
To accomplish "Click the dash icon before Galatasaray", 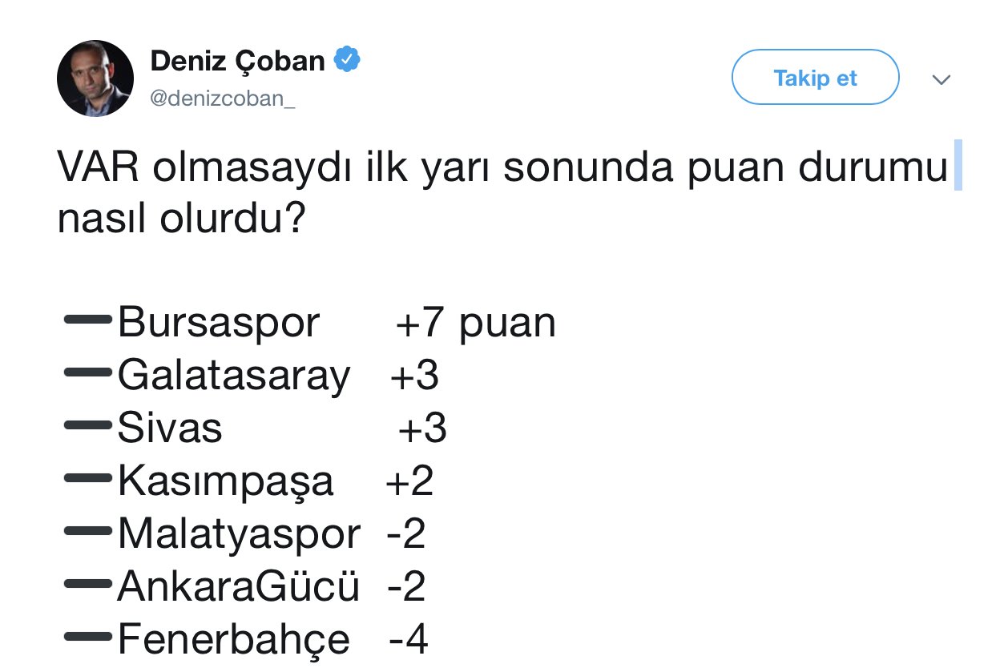I will click(x=87, y=372).
